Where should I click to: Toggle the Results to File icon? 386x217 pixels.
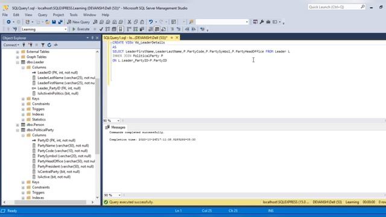pos(163,29)
